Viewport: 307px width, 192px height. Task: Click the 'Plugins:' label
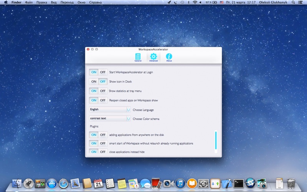coord(94,126)
